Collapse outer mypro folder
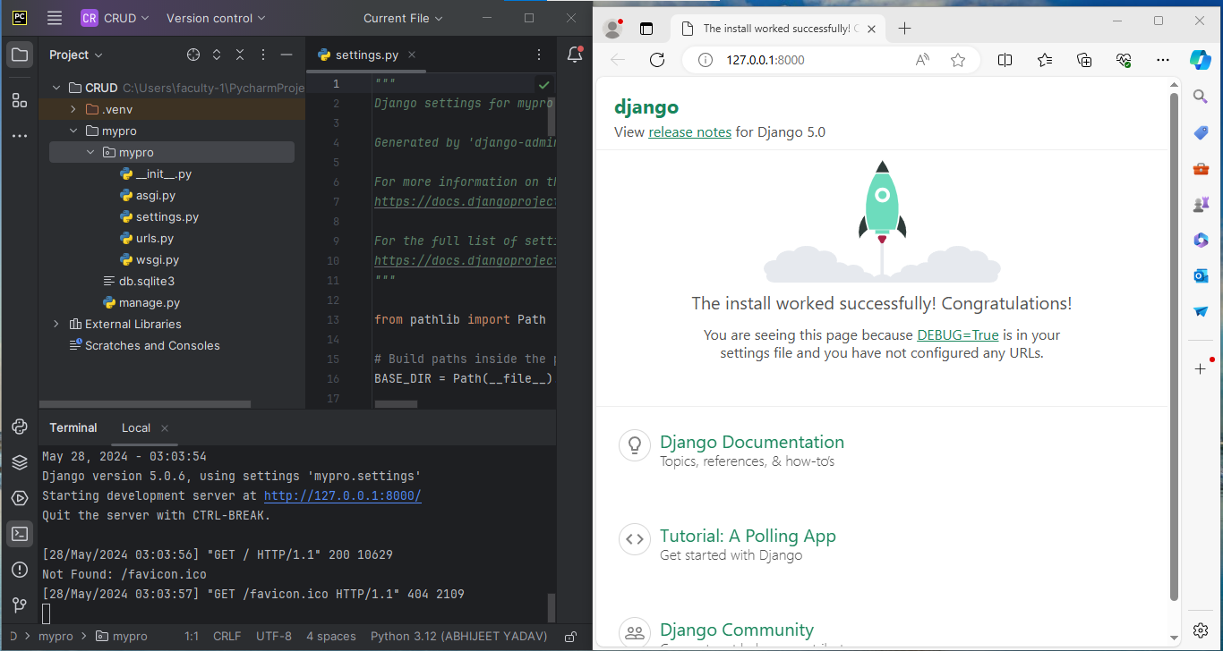 (73, 131)
